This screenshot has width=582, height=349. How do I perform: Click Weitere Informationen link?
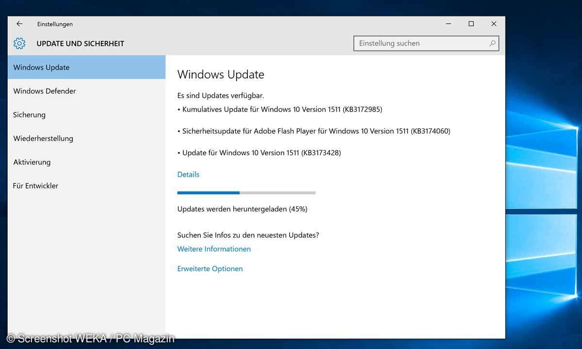[x=214, y=249]
